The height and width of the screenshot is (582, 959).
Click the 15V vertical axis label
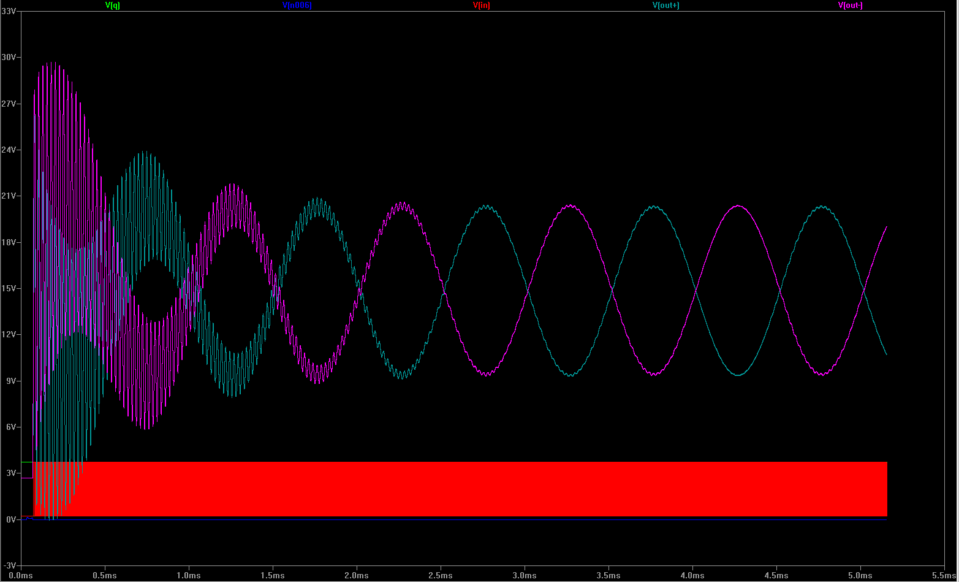tap(9, 288)
